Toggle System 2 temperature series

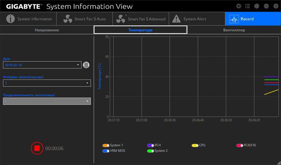[151, 151]
